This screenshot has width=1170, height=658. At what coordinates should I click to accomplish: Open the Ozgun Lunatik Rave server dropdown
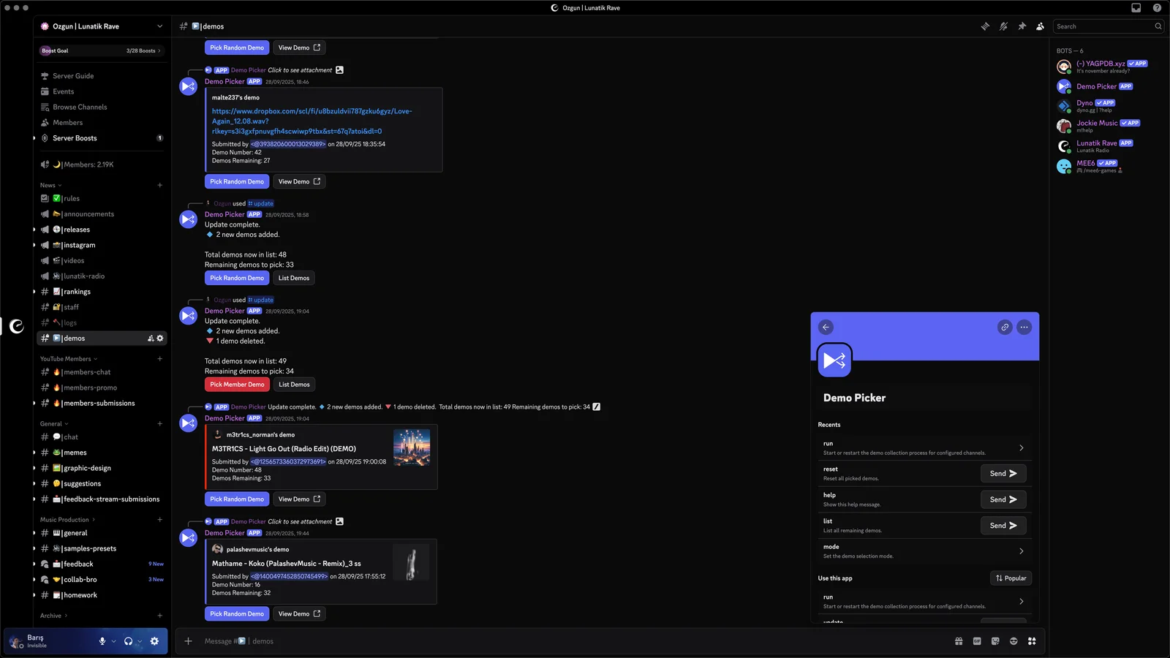click(101, 26)
